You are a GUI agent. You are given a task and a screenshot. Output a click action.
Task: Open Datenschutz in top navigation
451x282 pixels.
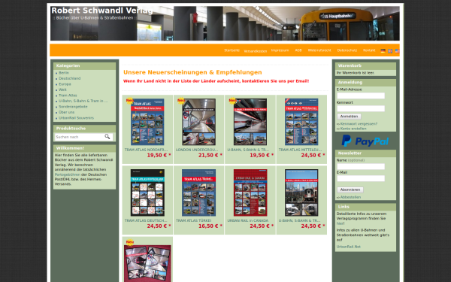[x=347, y=50]
